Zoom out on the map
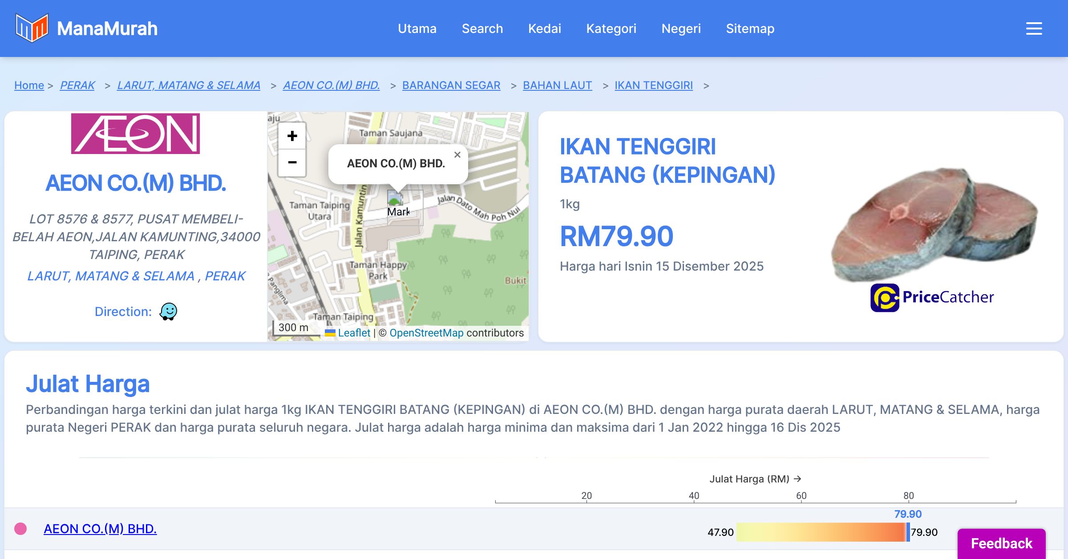 [292, 162]
